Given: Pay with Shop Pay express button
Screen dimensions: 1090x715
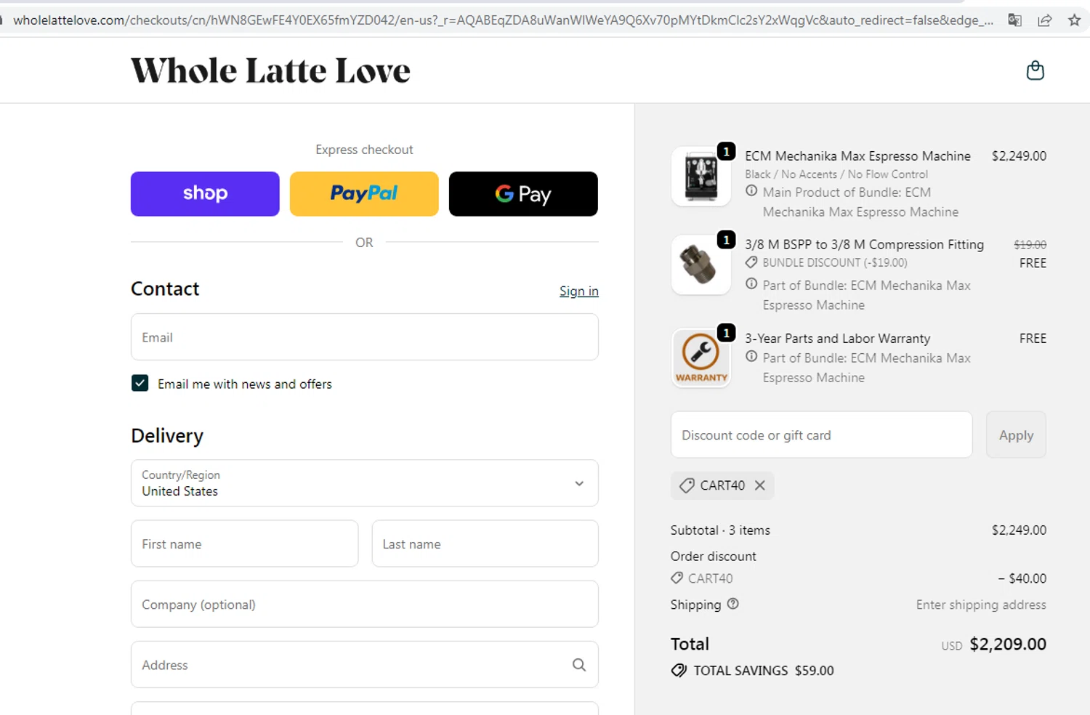Looking at the screenshot, I should tap(205, 194).
